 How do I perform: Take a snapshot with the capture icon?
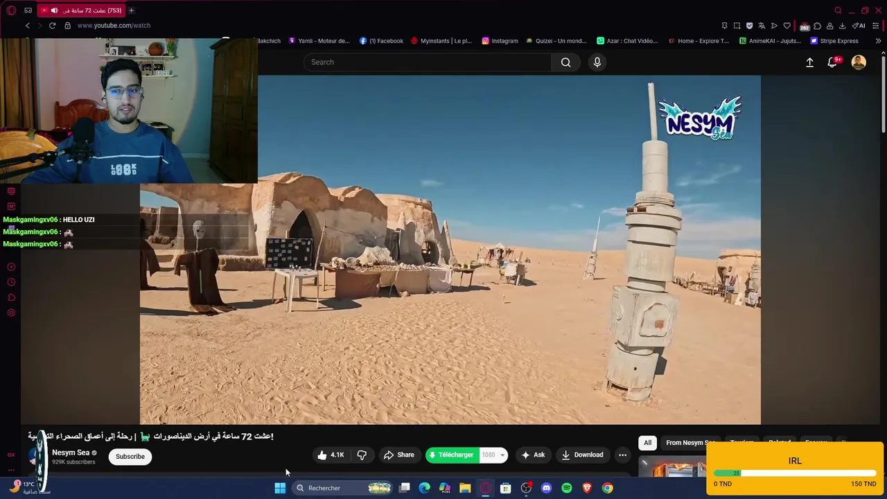[x=737, y=26]
